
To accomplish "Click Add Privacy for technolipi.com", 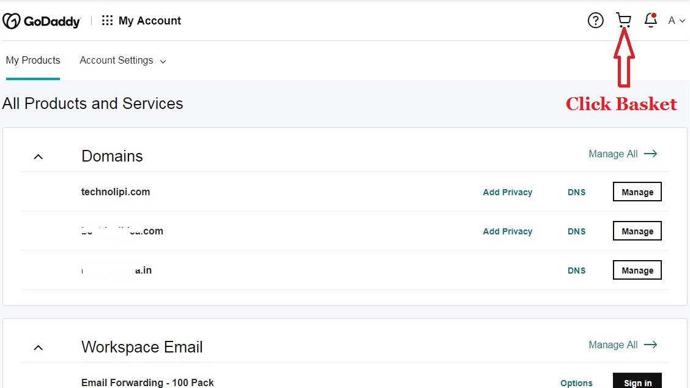I will pyautogui.click(x=507, y=192).
